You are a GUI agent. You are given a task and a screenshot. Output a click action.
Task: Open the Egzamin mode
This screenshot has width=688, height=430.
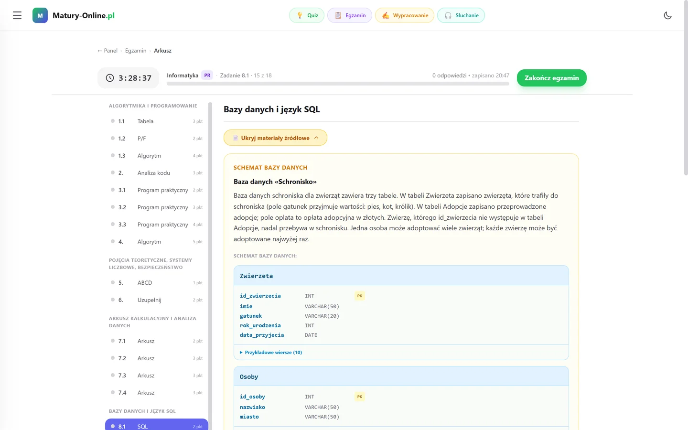click(350, 15)
